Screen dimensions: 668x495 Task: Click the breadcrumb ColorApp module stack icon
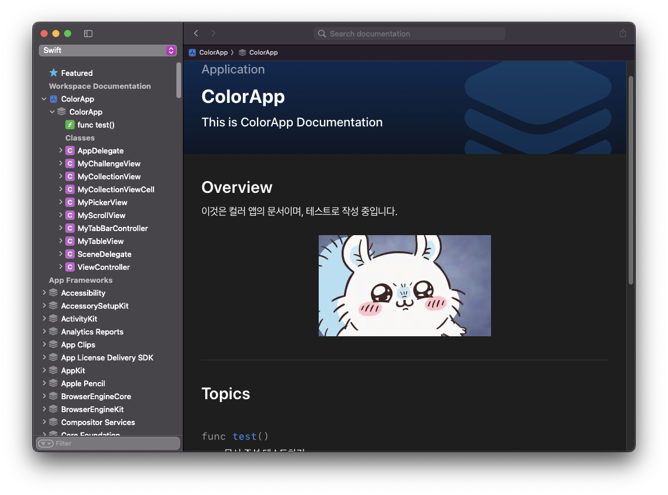[242, 52]
